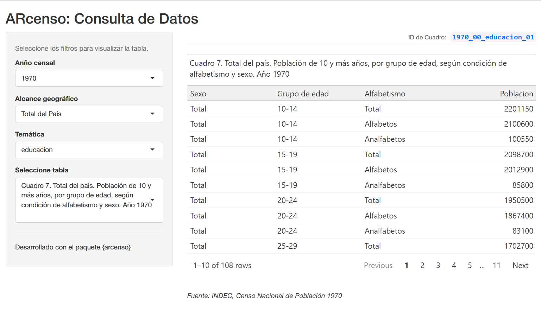Click the Temática dropdown caret icon

pyautogui.click(x=152, y=150)
